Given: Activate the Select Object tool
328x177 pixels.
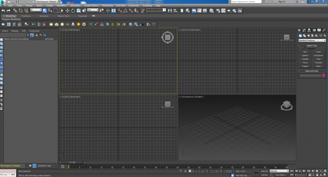Looking at the screenshot, I should click(45, 10).
